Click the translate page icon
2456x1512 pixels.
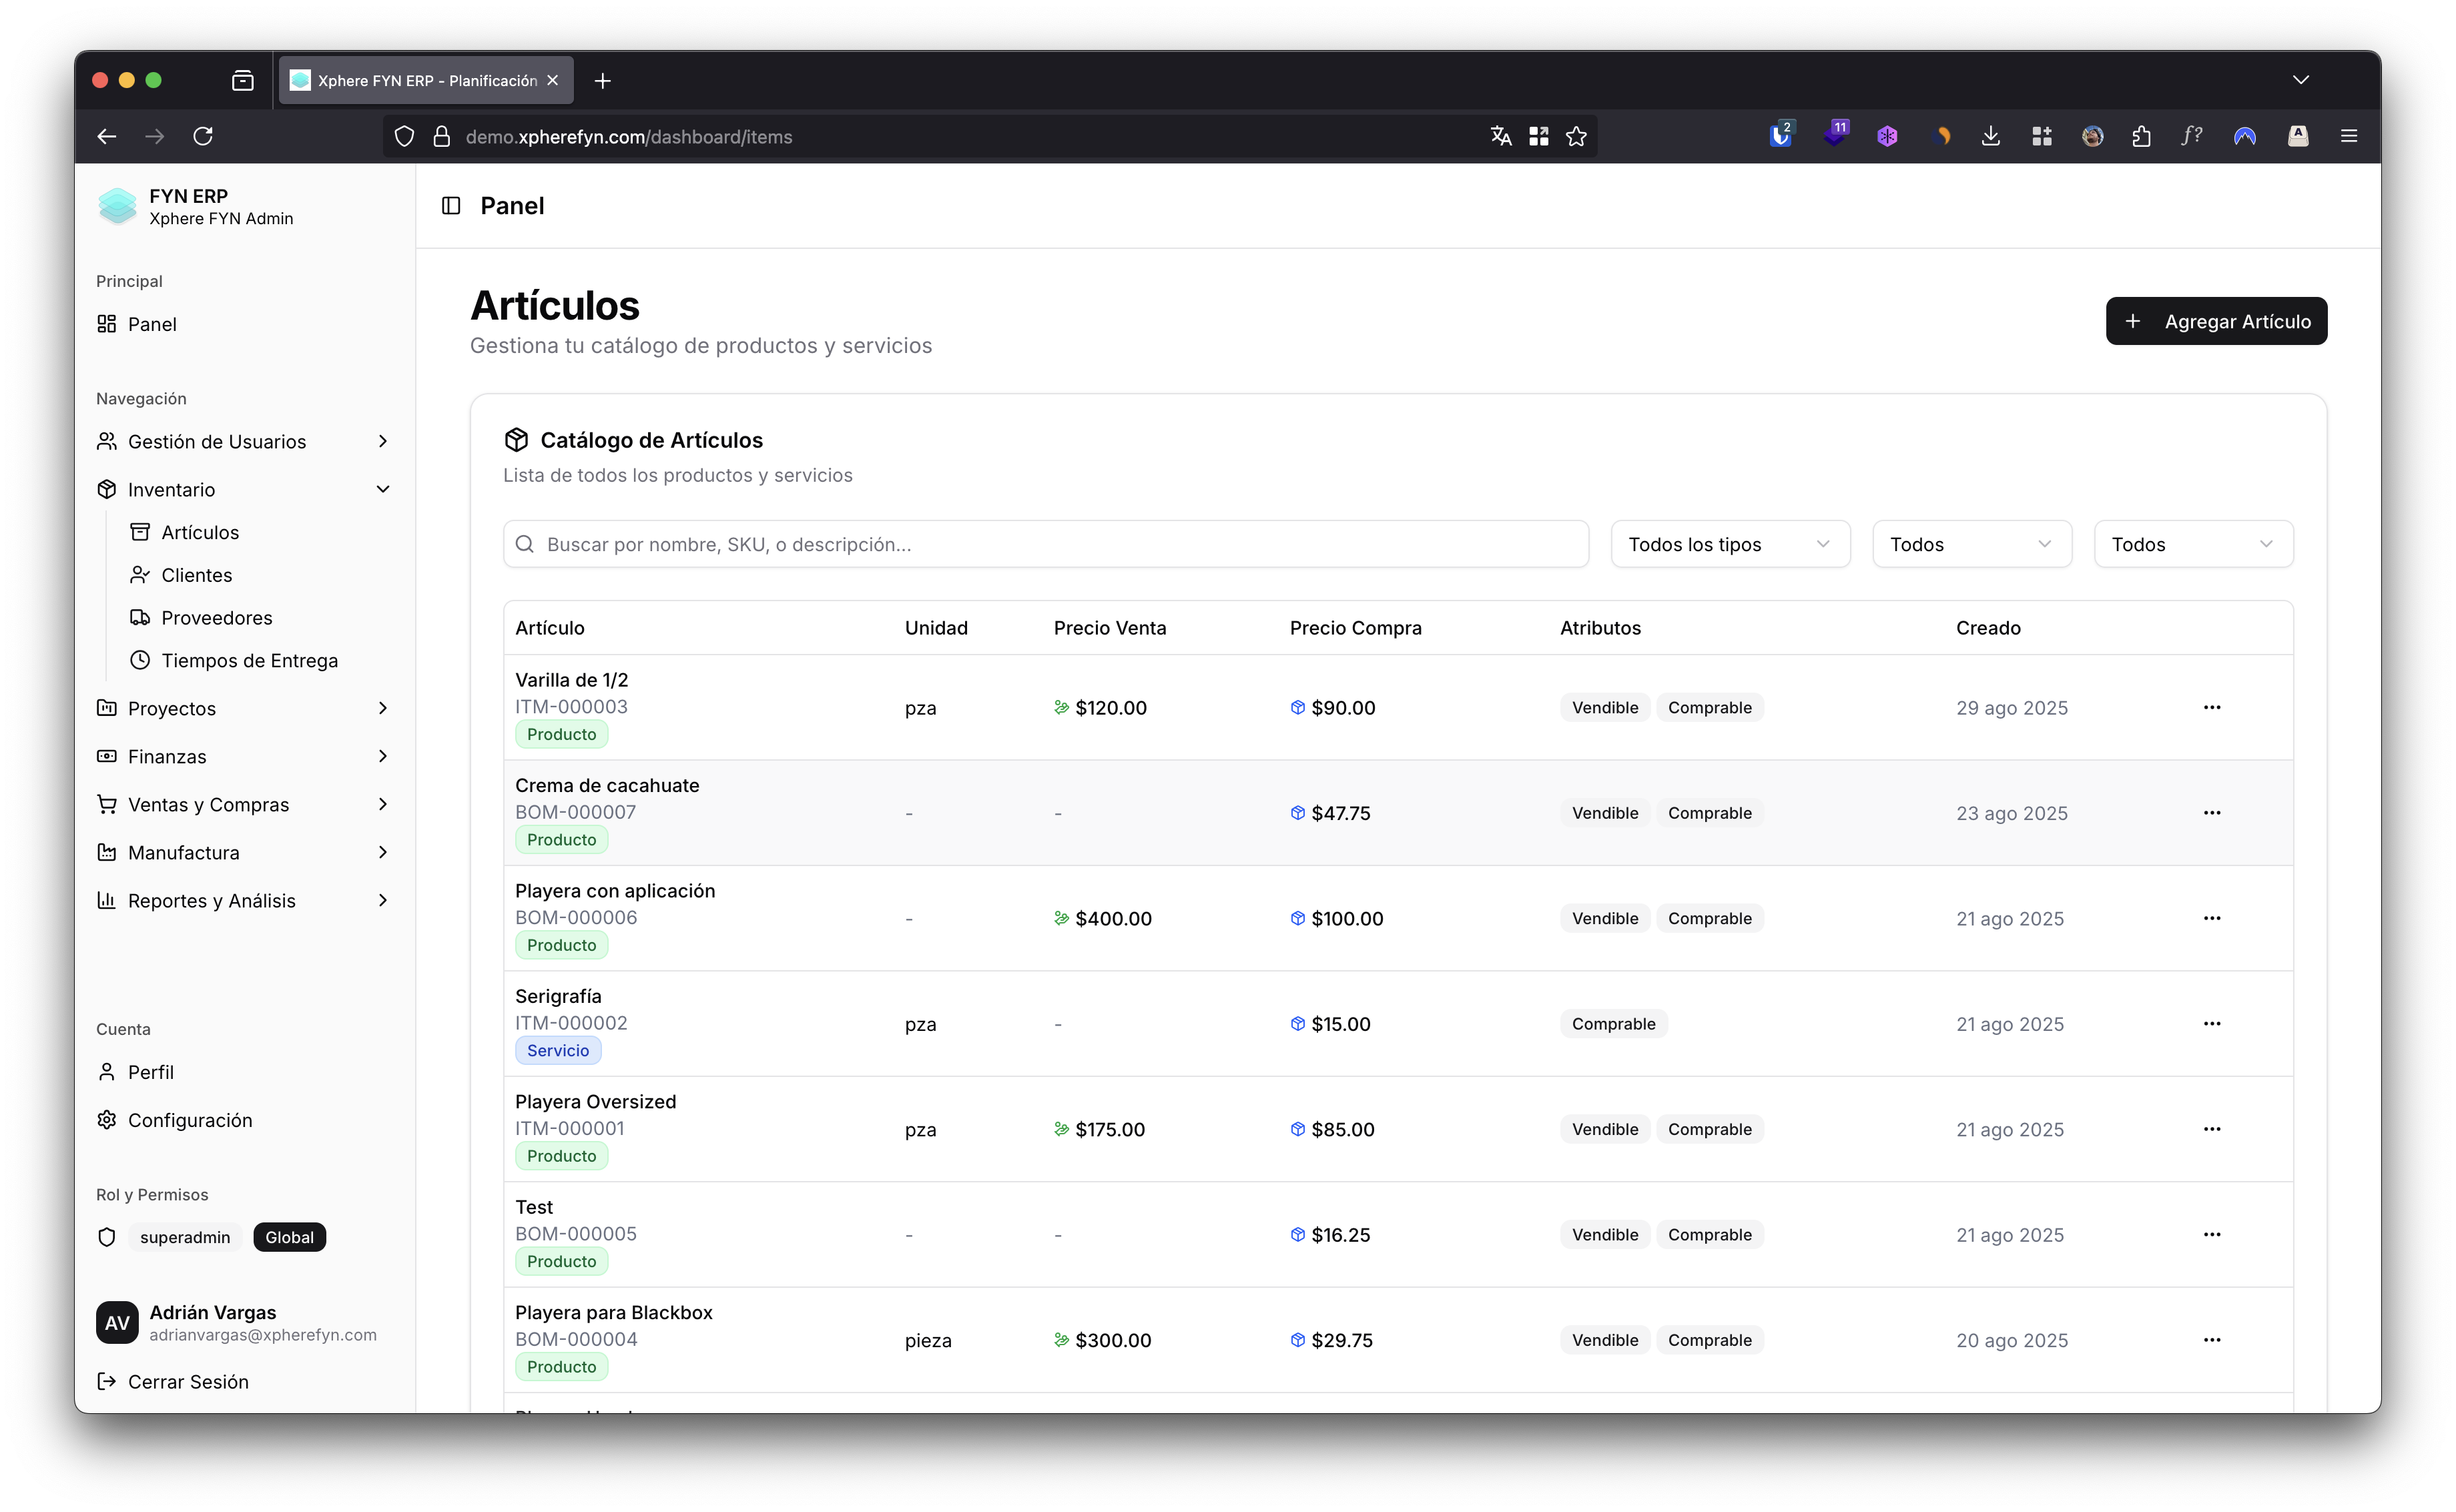coord(1500,136)
